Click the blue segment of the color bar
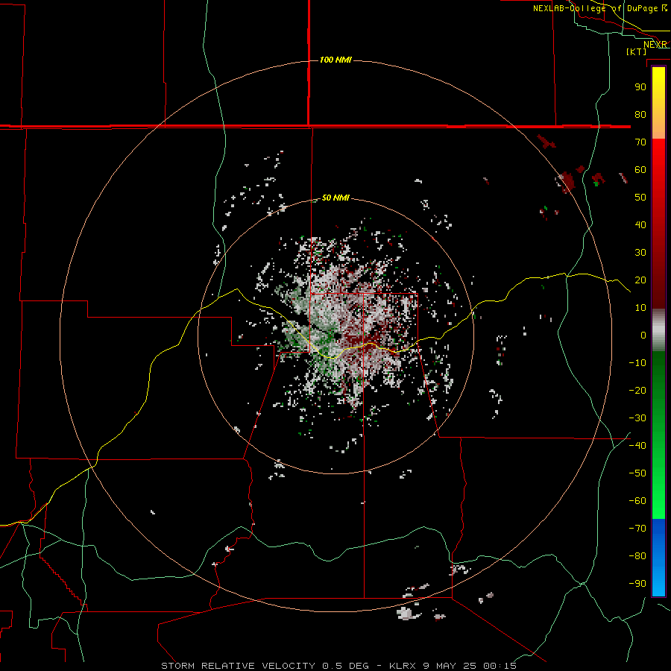Image resolution: width=671 pixels, height=671 pixels. click(658, 558)
